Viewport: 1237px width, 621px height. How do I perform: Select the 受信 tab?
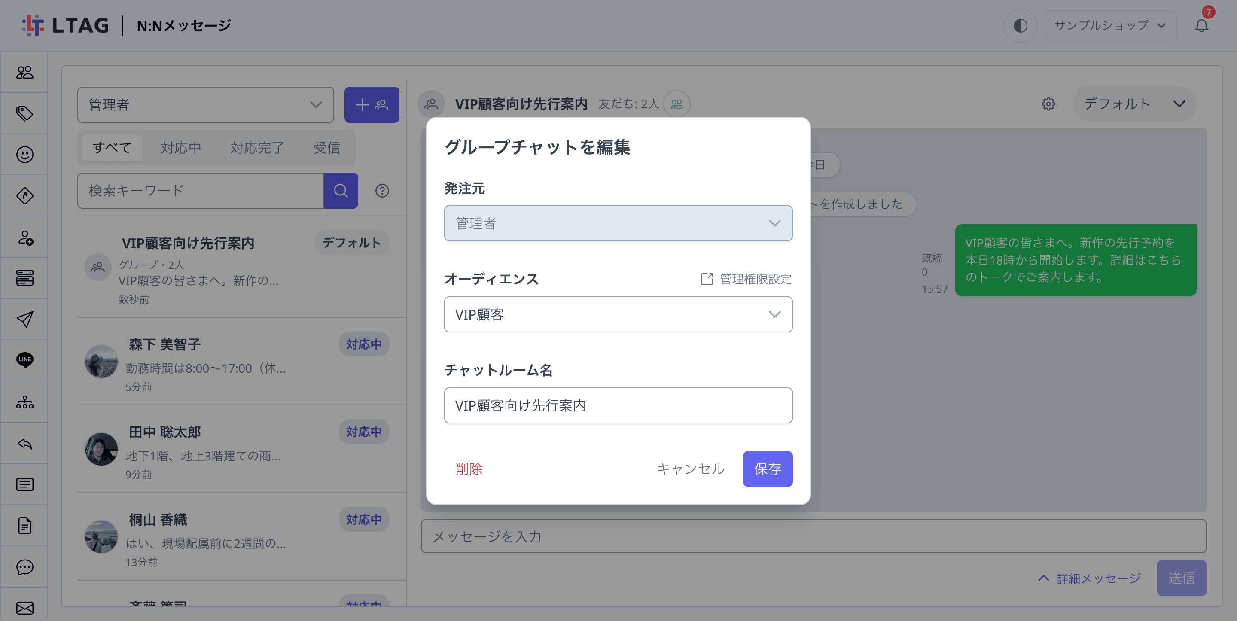coord(326,147)
